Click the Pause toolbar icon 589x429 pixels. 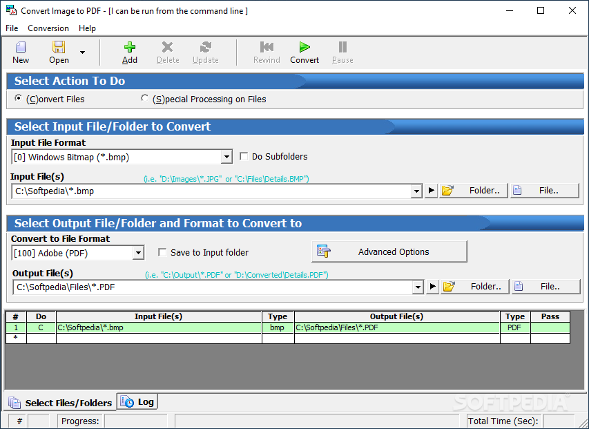point(342,48)
